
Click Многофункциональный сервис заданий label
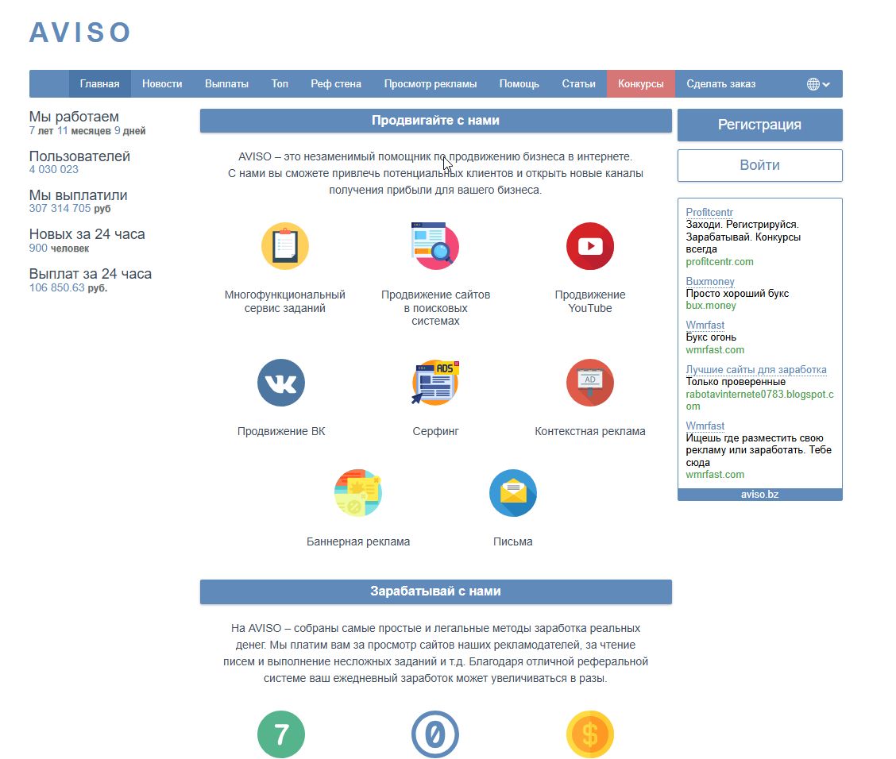click(x=285, y=302)
